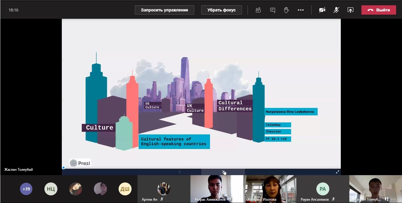Toggle the microphone mute button
The height and width of the screenshot is (203, 402).
click(x=336, y=10)
